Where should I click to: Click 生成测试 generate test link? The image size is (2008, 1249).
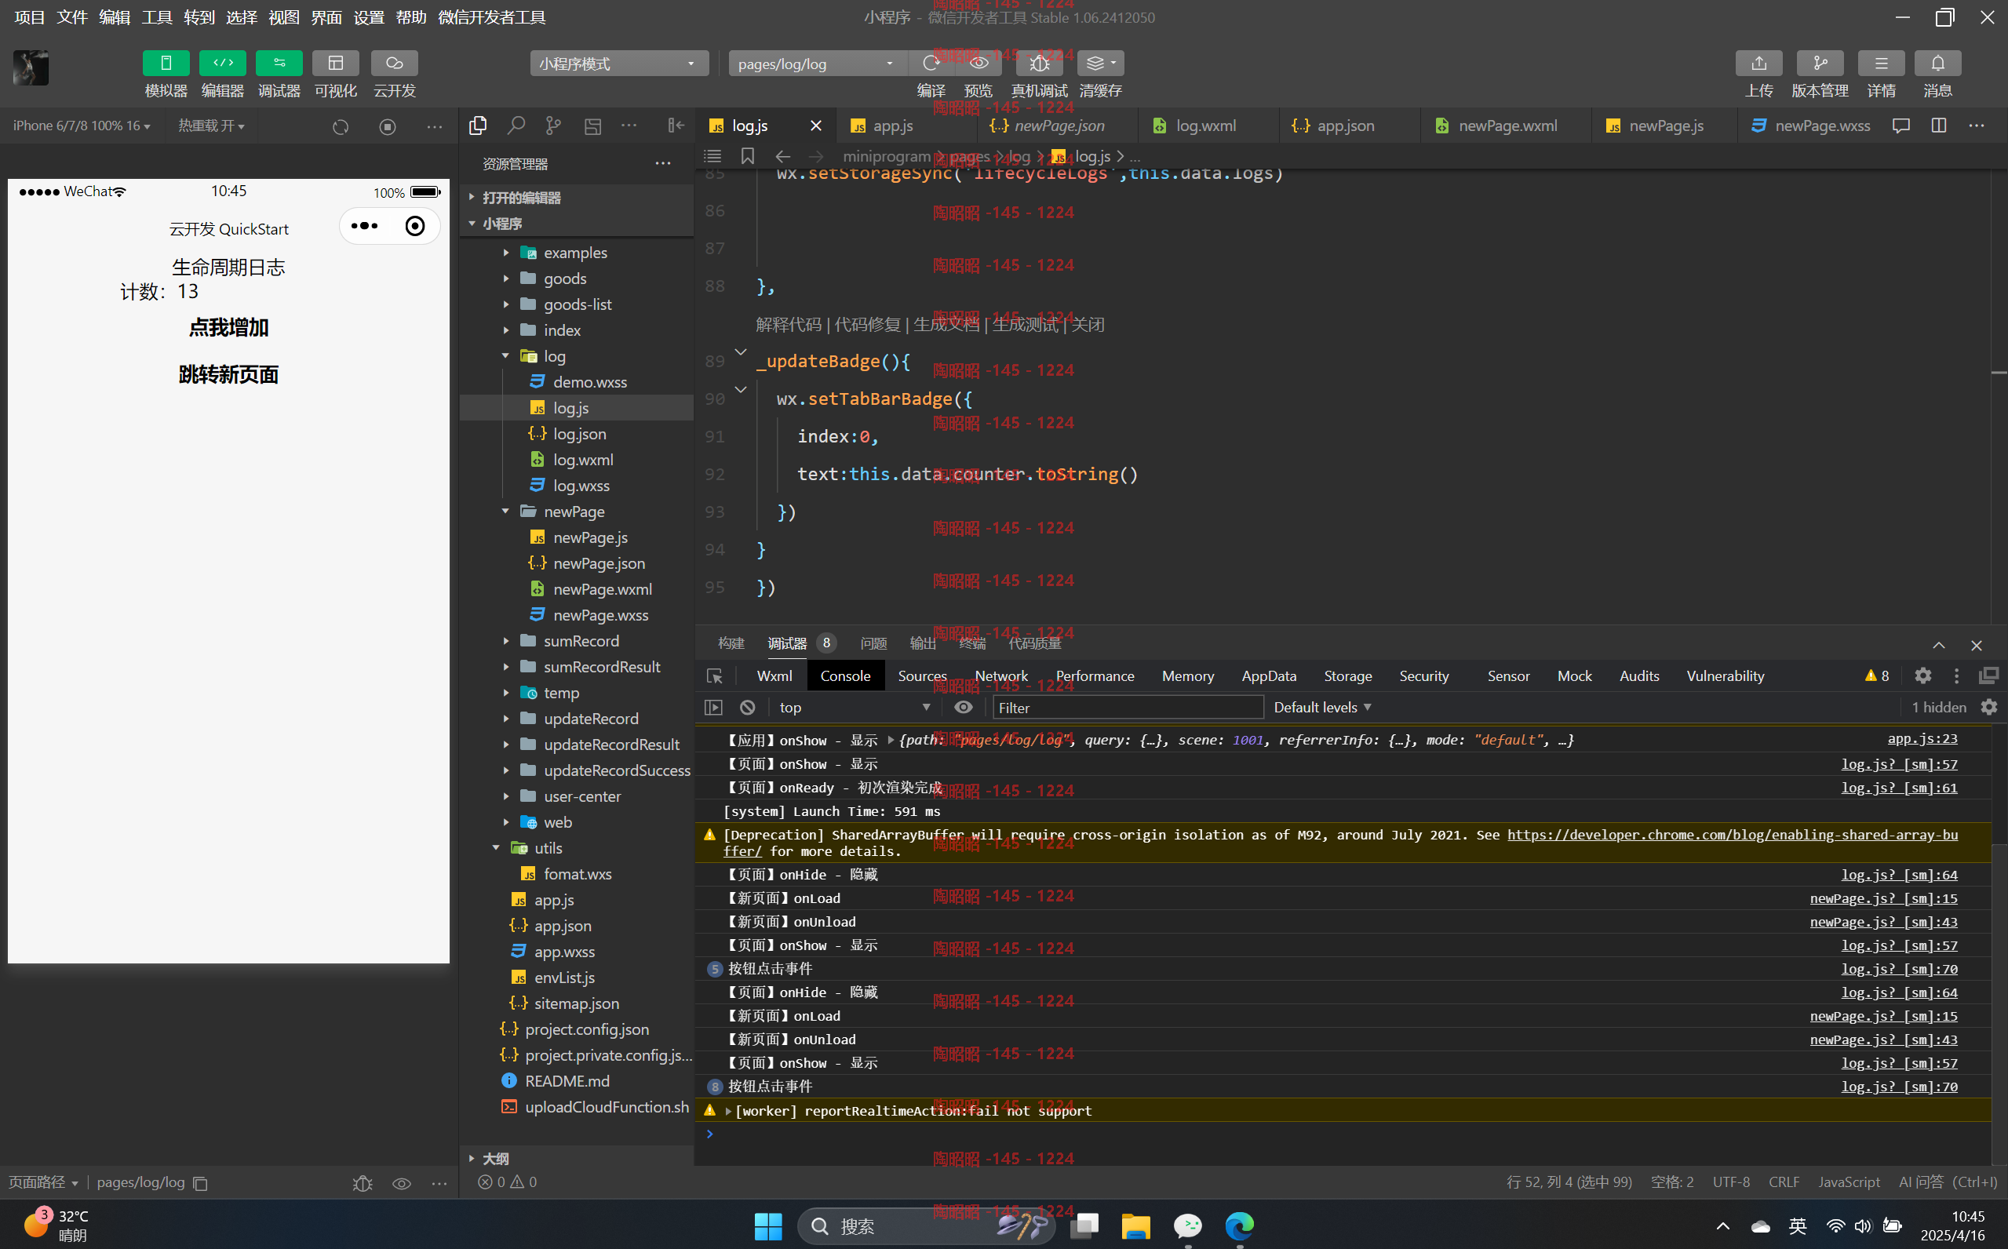point(1025,325)
